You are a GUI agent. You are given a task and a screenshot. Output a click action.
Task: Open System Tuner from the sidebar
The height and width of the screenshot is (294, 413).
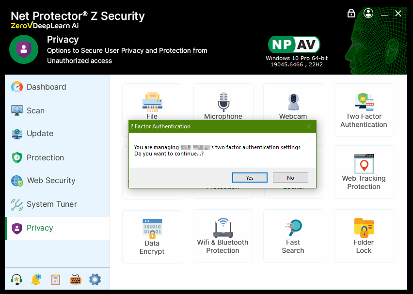point(51,204)
